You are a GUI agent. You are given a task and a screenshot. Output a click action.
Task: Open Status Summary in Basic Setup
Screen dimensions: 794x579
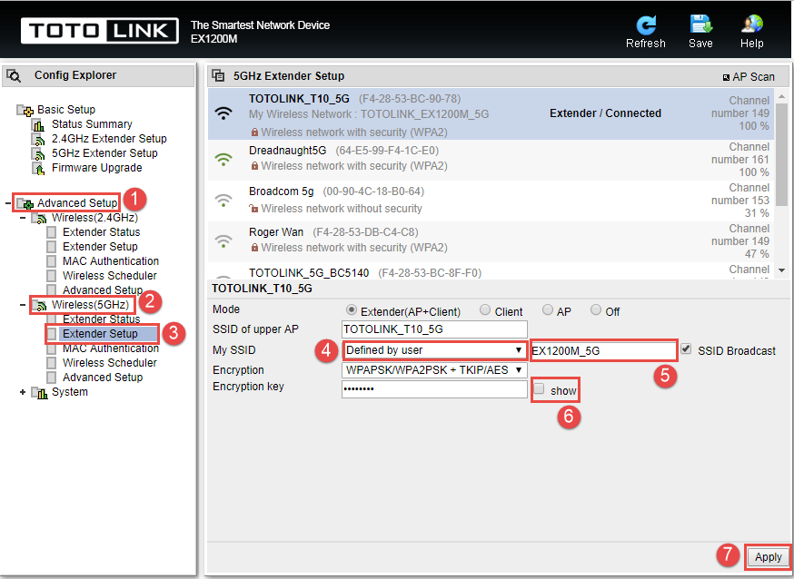point(92,124)
